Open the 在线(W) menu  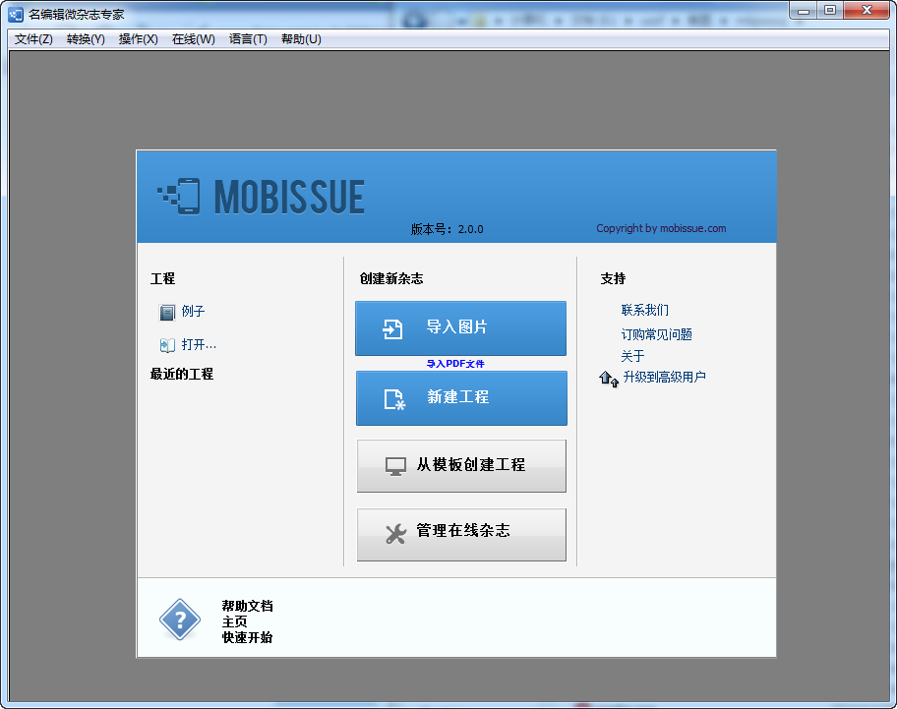click(194, 39)
